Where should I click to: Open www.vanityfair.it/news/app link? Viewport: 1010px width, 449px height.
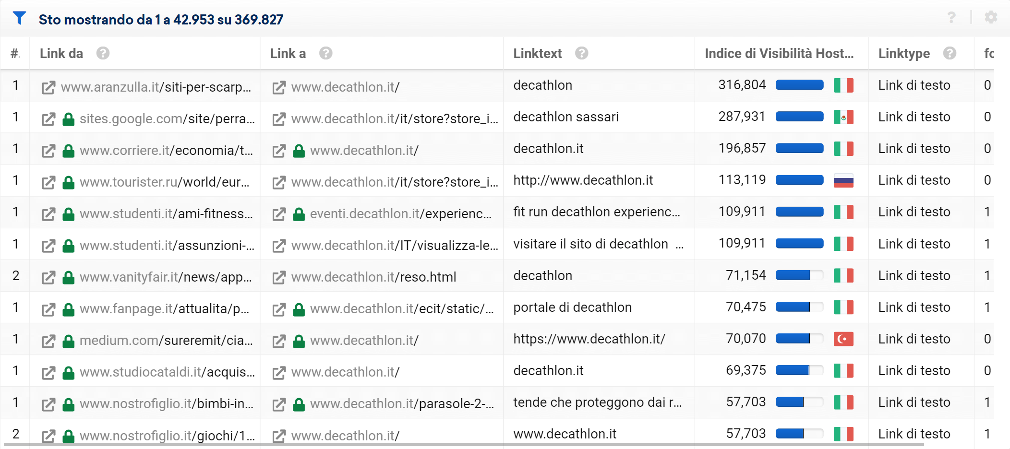point(166,277)
